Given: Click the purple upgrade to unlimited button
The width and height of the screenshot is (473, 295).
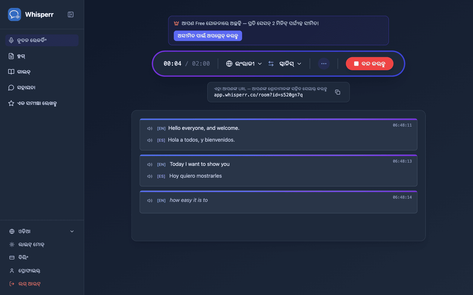Looking at the screenshot, I should [x=208, y=36].
